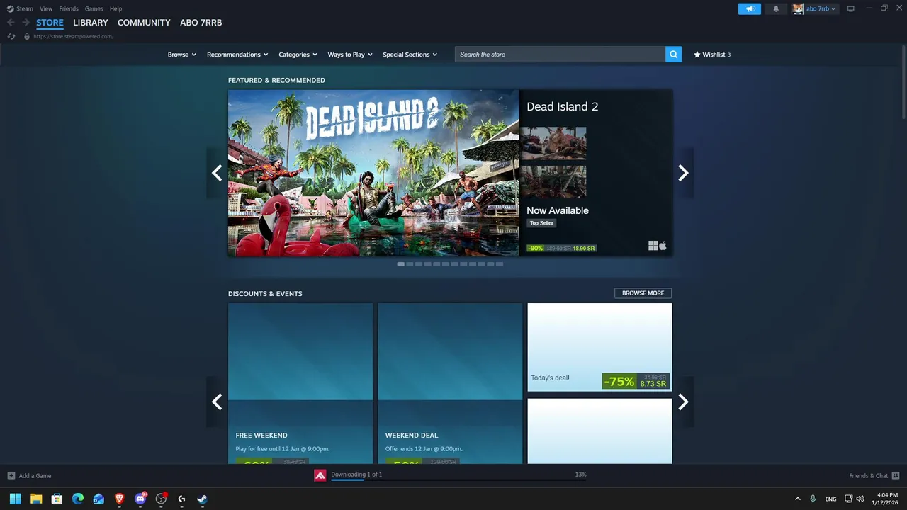
Task: Open File Explorer from the taskbar
Action: 36,499
